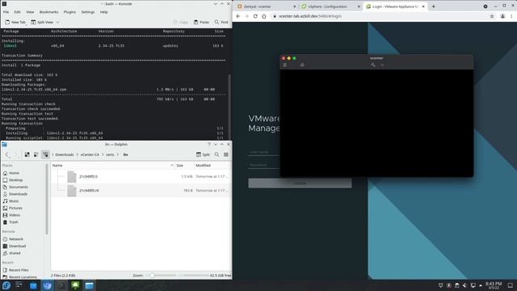
Task: Sort files by Modified column header
Action: [212, 165]
